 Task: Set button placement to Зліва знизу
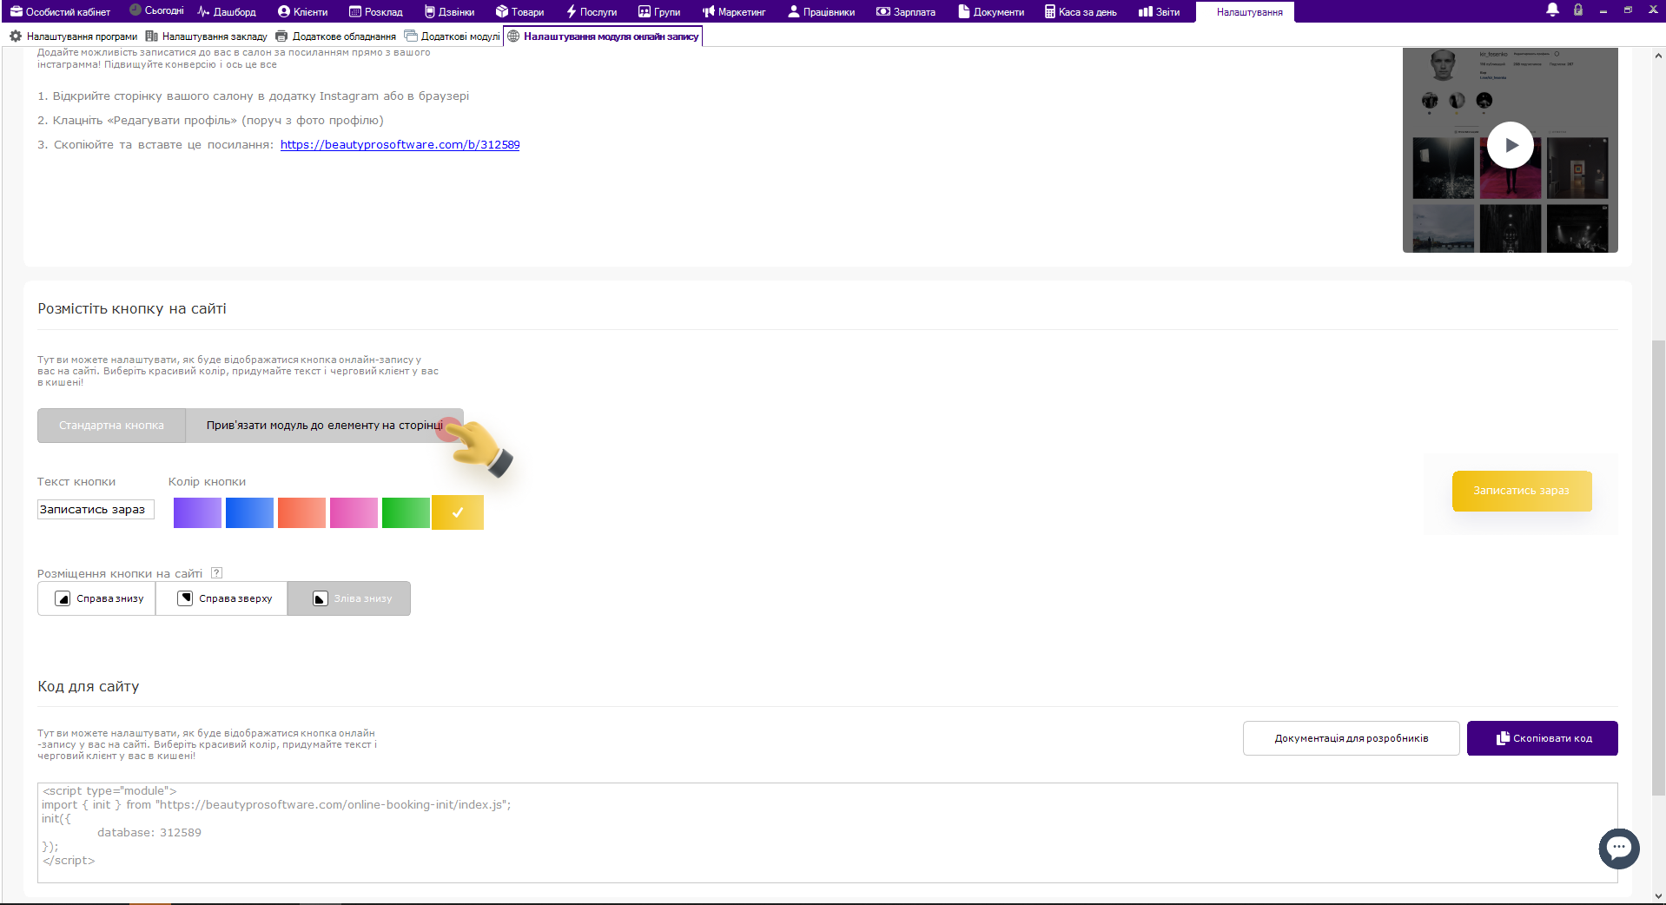point(349,598)
